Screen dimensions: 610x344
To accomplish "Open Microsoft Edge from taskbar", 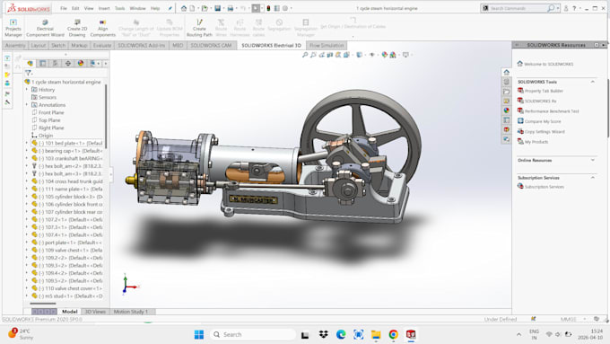I will click(x=341, y=335).
